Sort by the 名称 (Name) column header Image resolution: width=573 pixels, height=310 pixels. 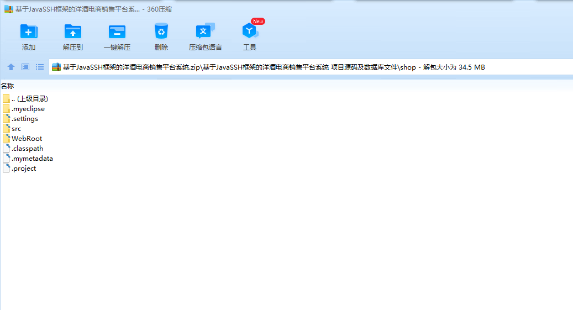[7, 86]
